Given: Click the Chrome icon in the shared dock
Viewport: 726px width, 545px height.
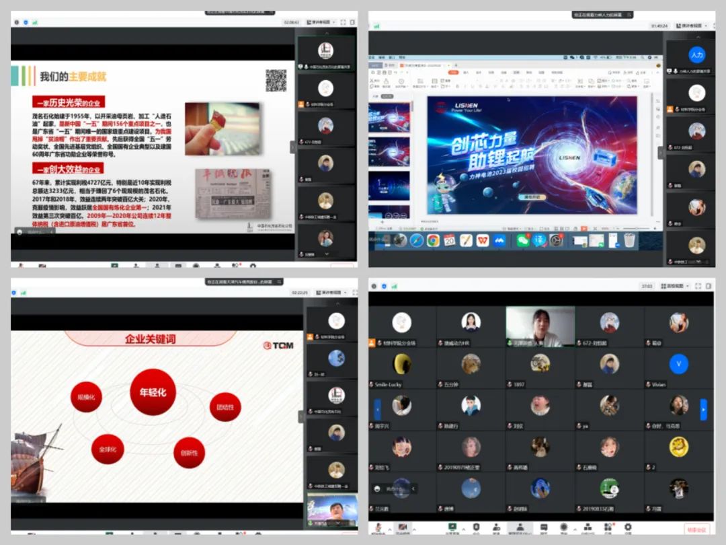Looking at the screenshot, I should 432,240.
